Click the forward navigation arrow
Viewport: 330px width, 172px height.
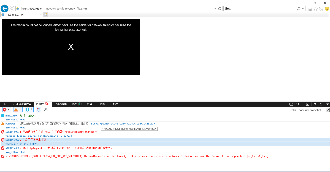[x=12, y=9]
